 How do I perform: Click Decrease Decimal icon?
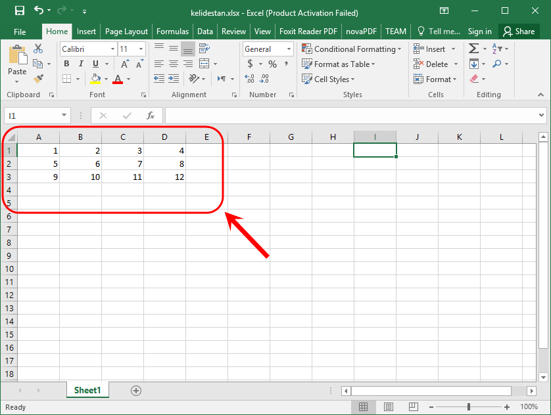pyautogui.click(x=264, y=79)
